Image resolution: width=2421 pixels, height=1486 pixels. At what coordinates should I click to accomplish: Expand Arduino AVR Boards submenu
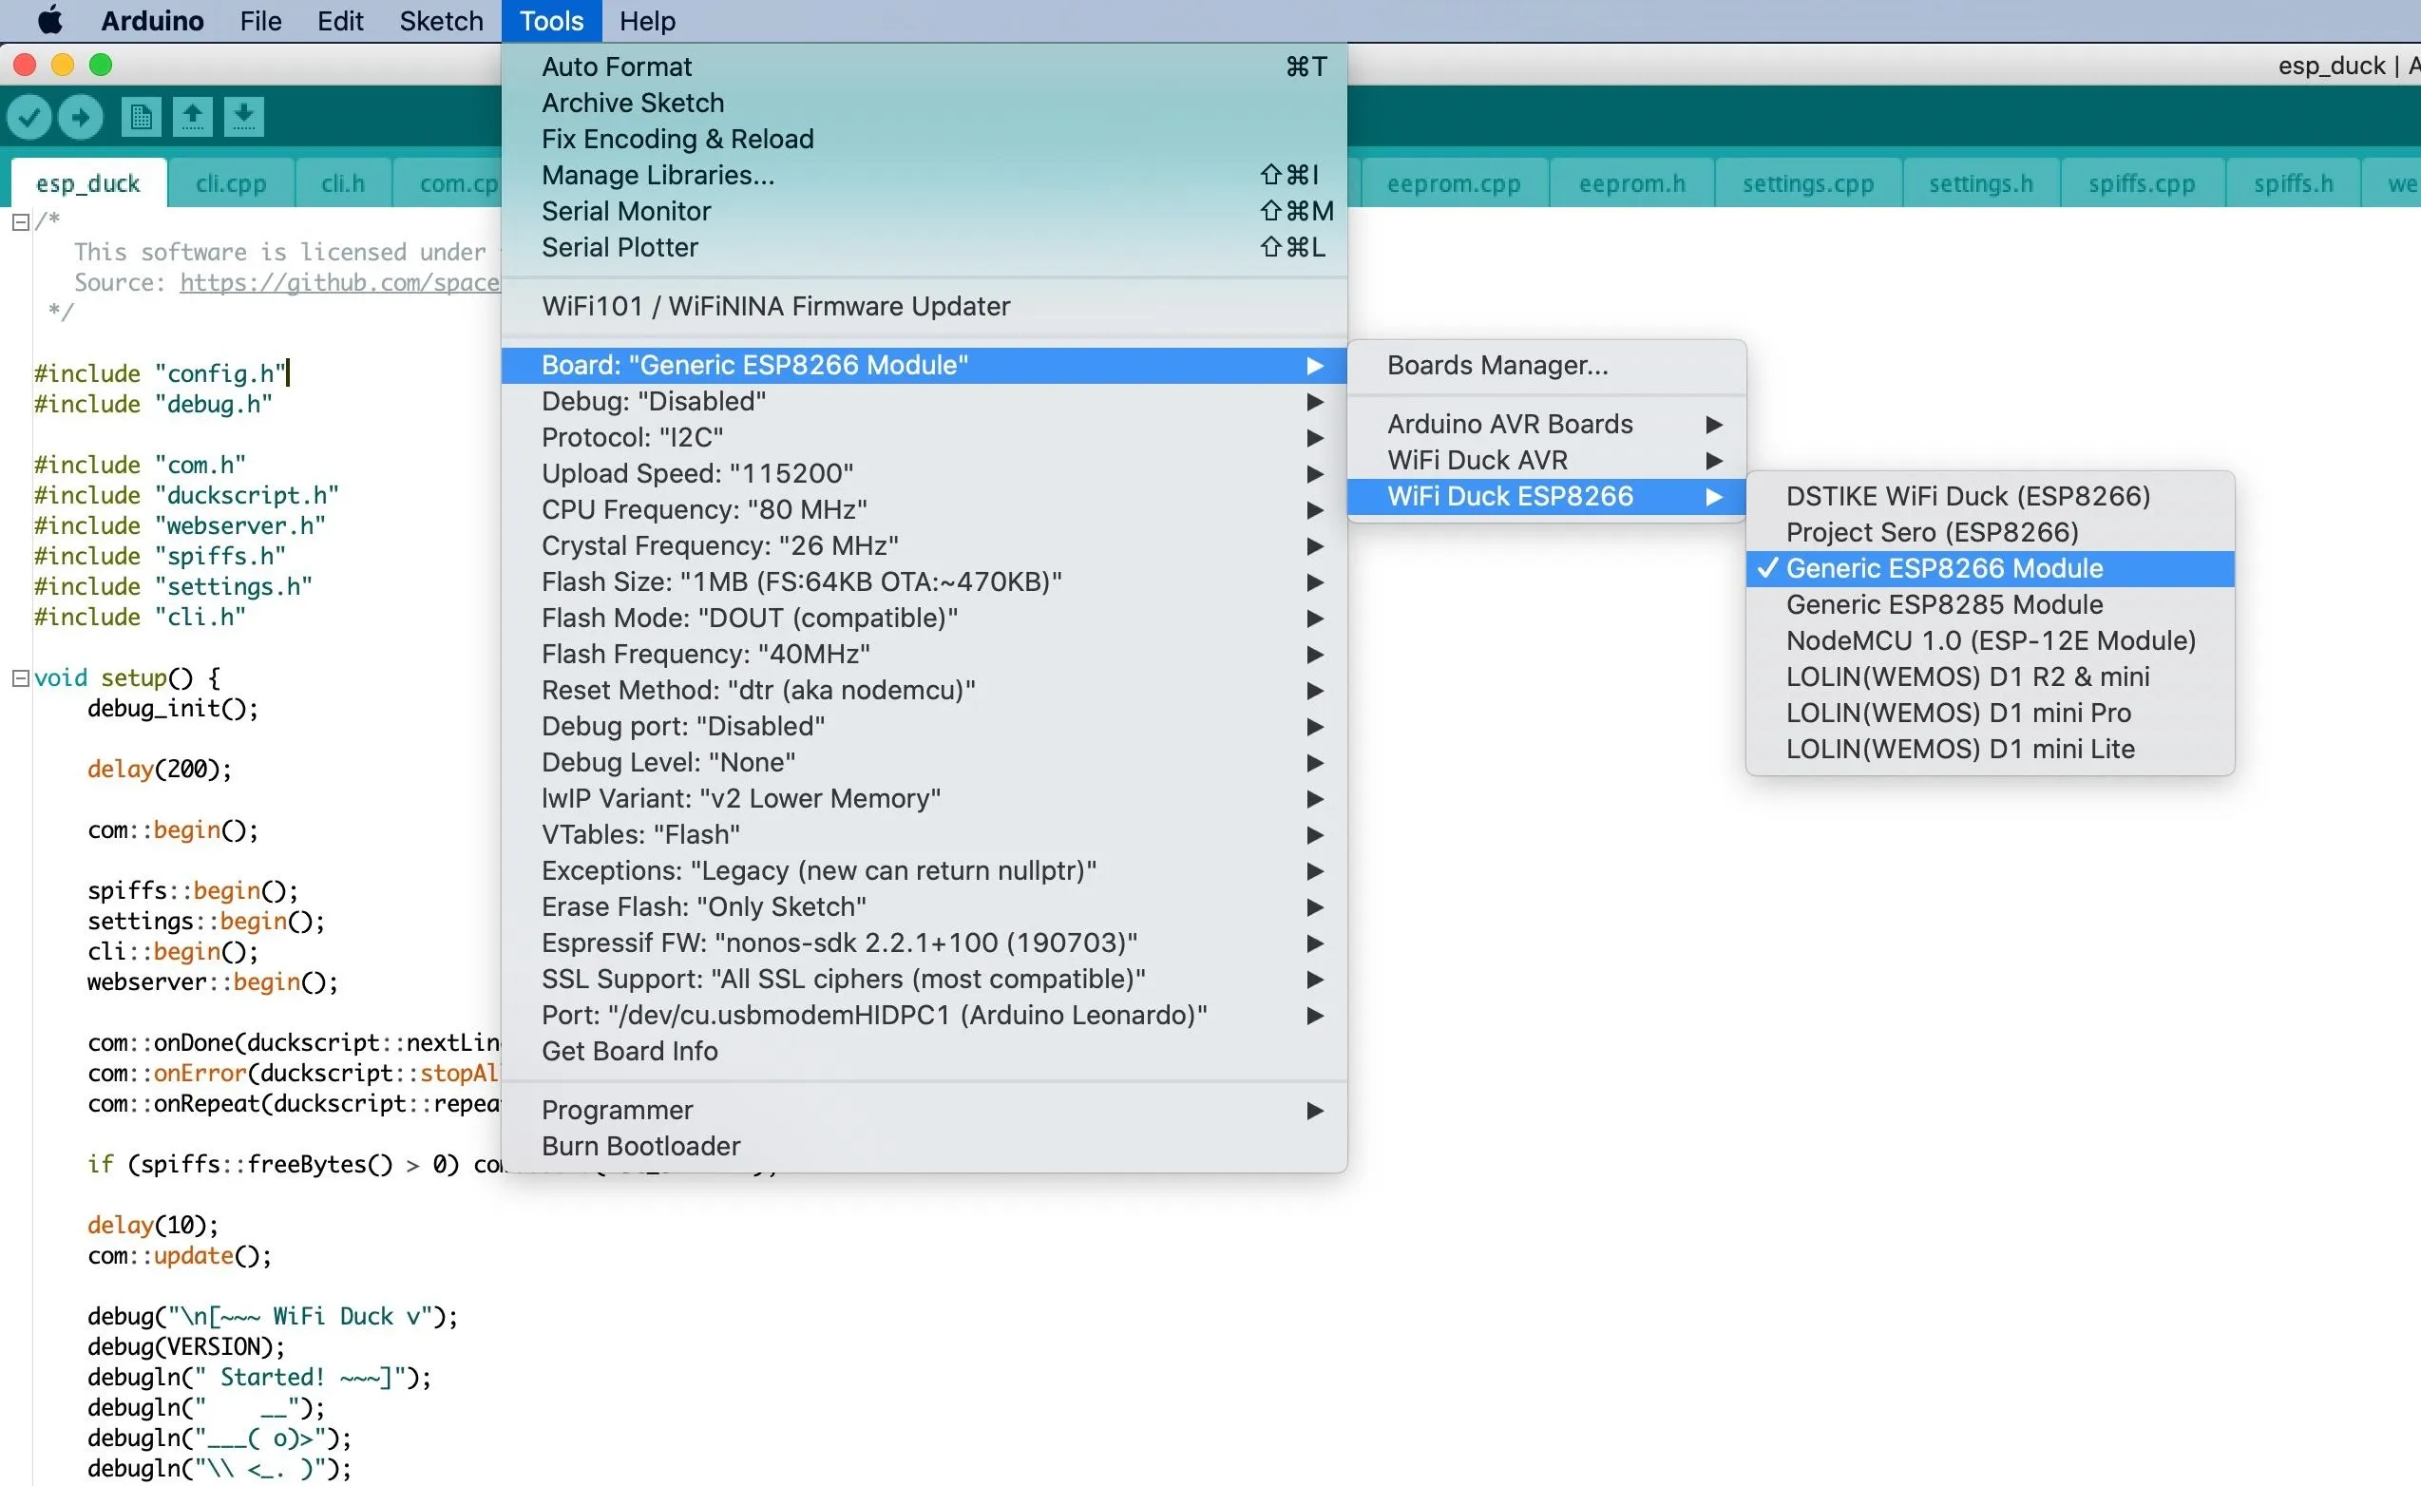1547,424
